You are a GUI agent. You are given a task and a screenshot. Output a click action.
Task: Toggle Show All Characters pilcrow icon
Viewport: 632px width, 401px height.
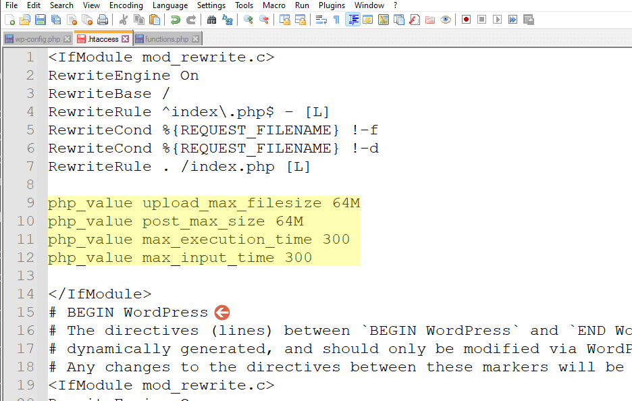point(336,20)
